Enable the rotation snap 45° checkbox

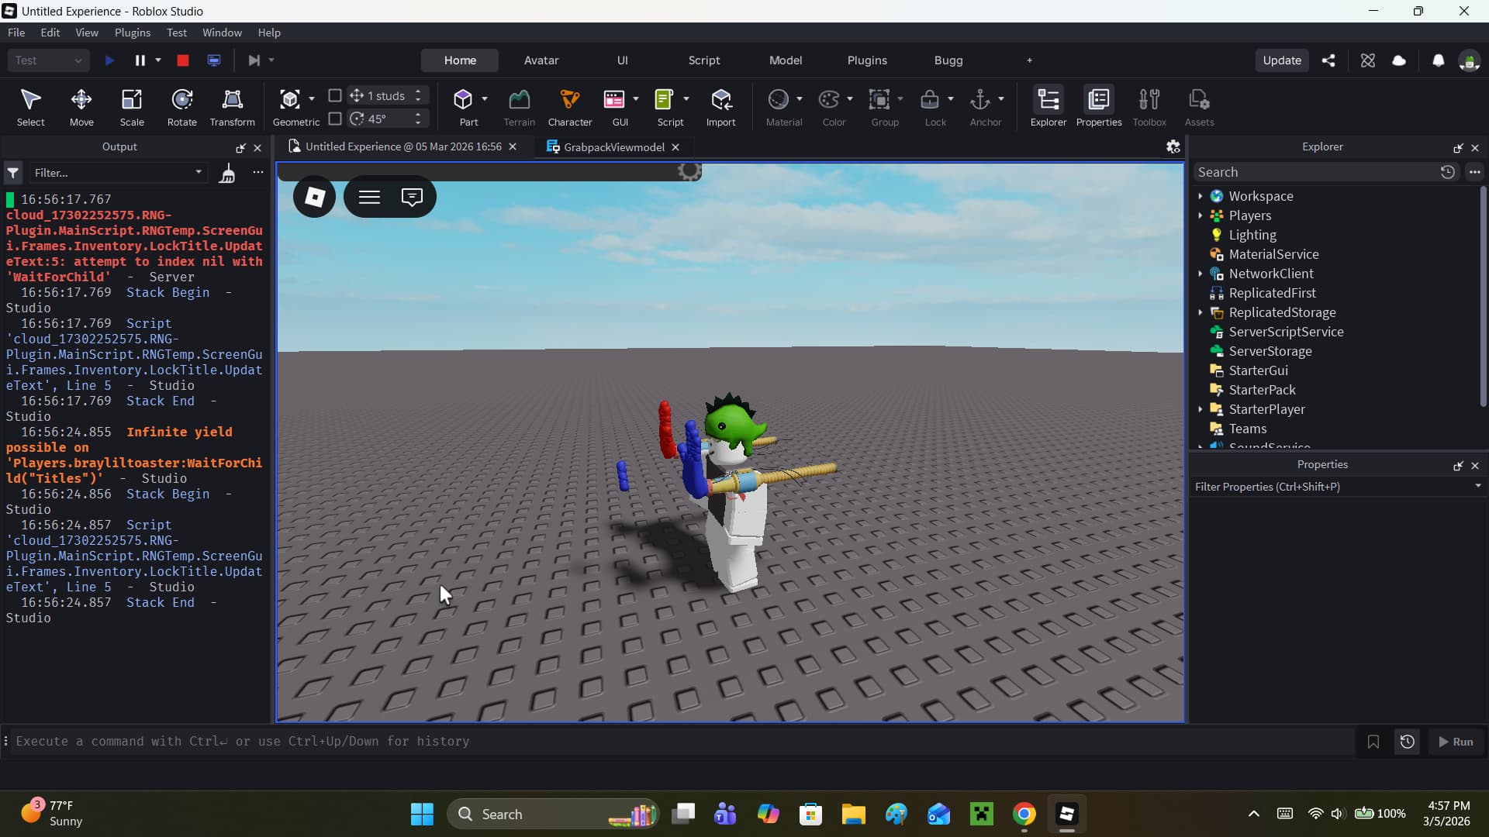click(335, 119)
